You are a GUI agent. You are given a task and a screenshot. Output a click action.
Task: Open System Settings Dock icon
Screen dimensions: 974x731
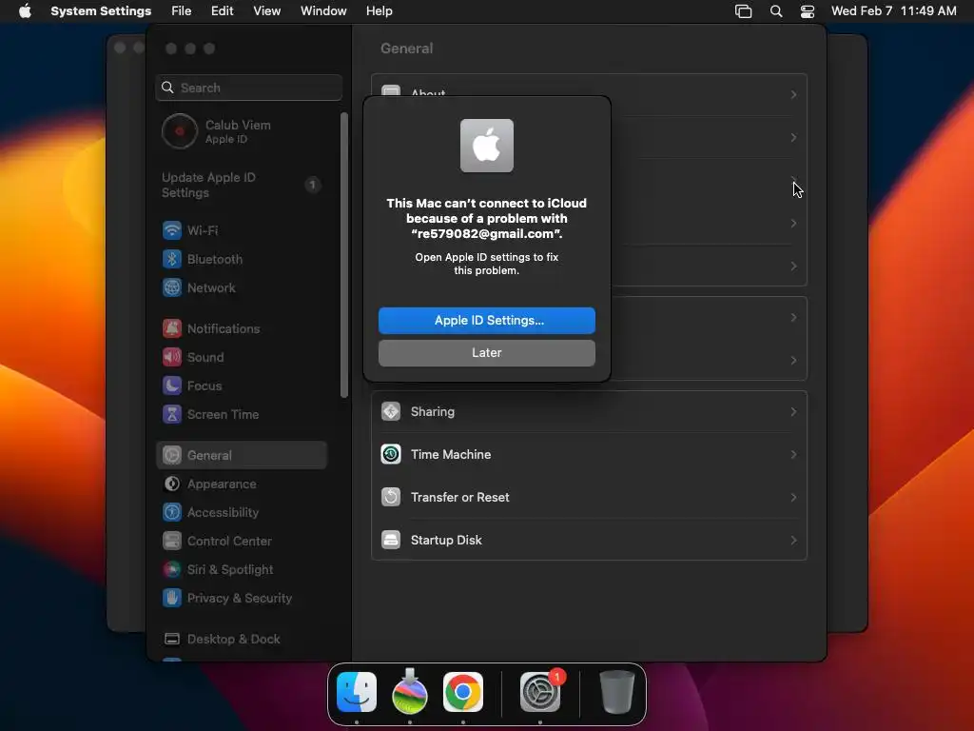pos(540,692)
